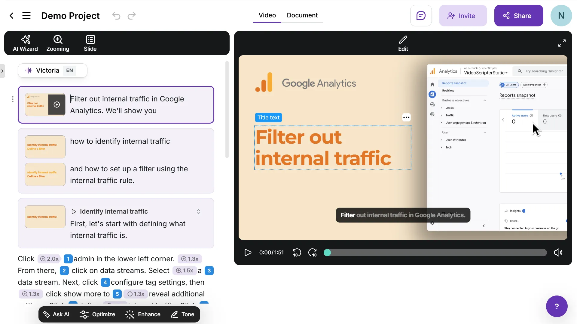Click the Title text label tag

tap(268, 118)
